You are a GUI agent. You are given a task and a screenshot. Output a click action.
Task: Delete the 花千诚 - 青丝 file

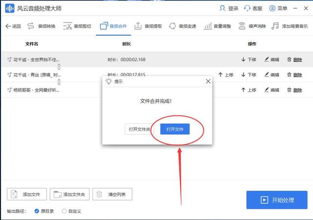click(294, 75)
